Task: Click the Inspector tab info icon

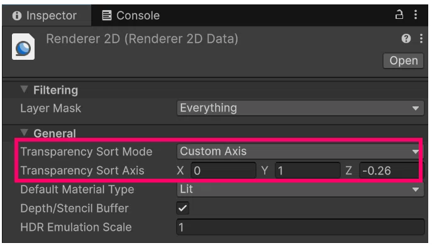Action: [17, 16]
